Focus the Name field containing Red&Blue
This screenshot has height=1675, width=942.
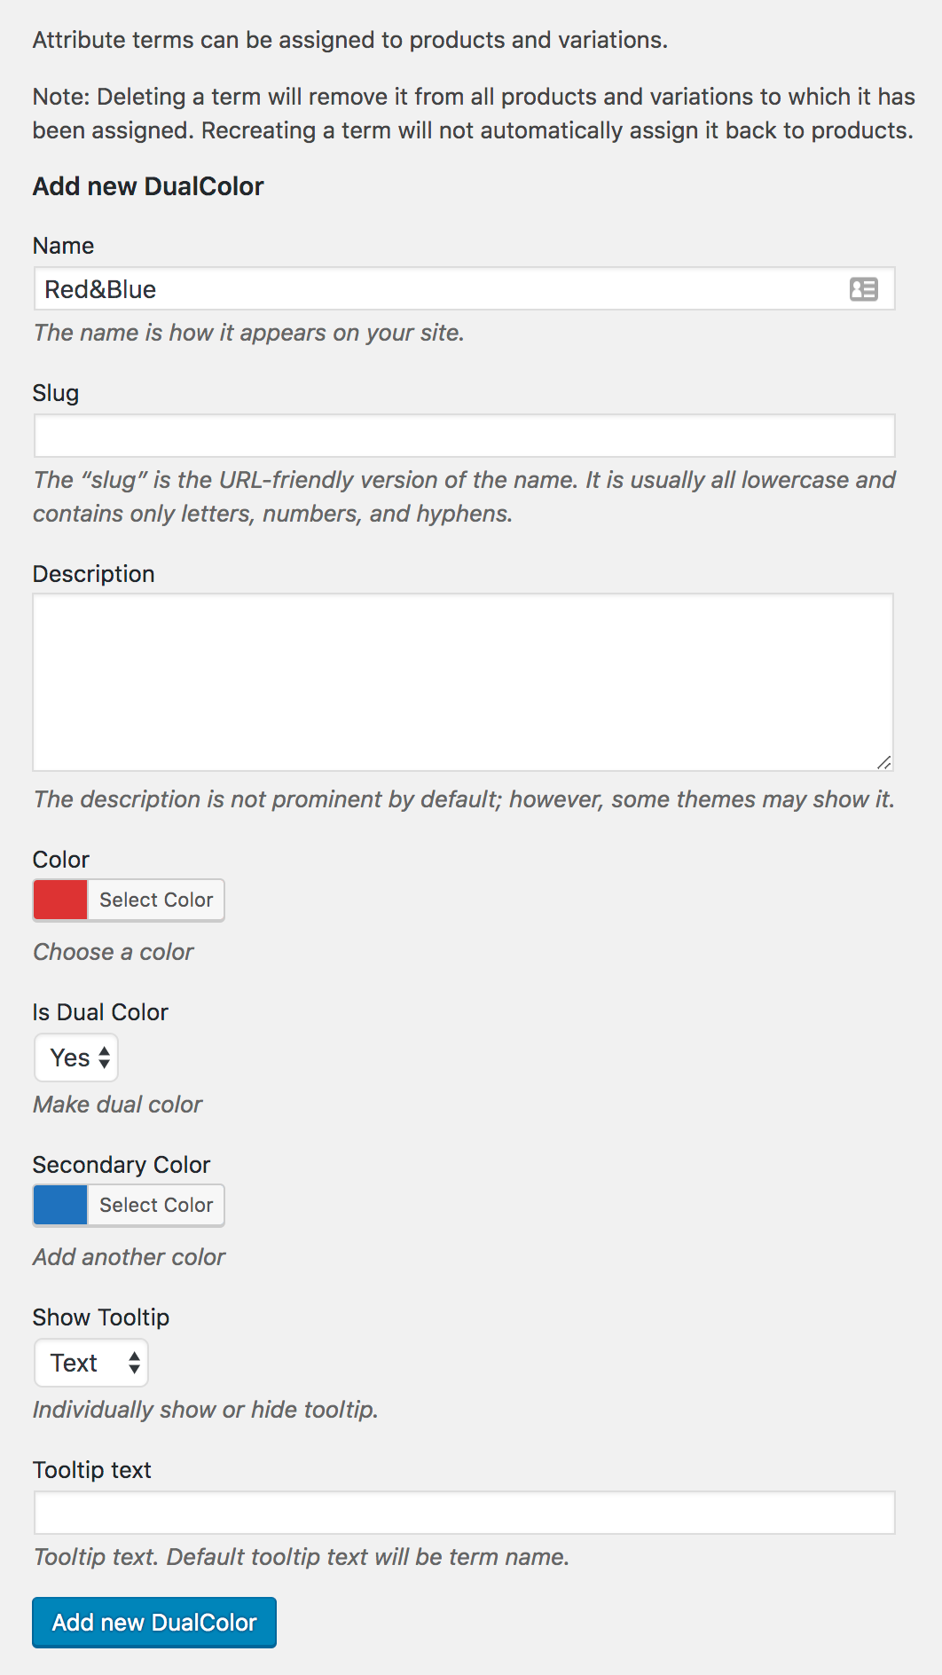465,289
